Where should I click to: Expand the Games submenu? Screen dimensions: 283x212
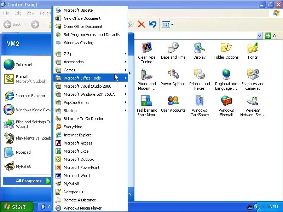[x=91, y=70]
